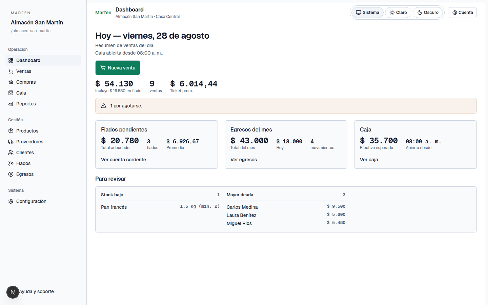
Task: Click the moon icon for Oscuro theme
Action: (x=420, y=13)
